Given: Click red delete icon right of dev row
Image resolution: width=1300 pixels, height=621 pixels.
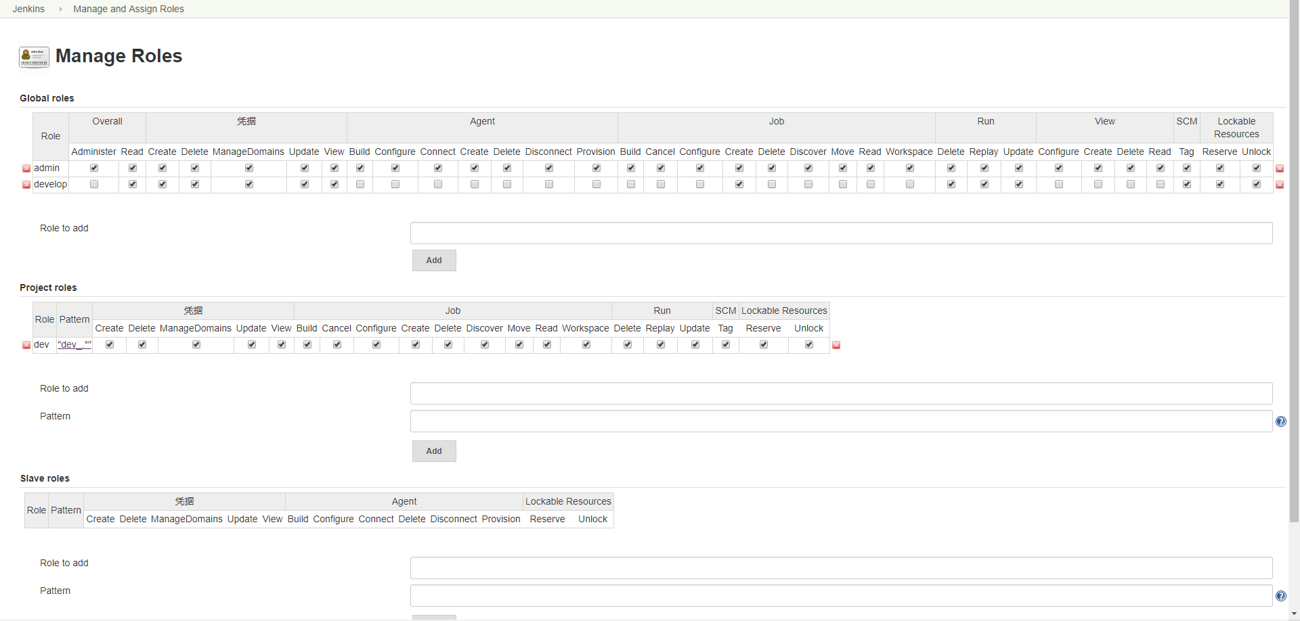Looking at the screenshot, I should tap(836, 345).
